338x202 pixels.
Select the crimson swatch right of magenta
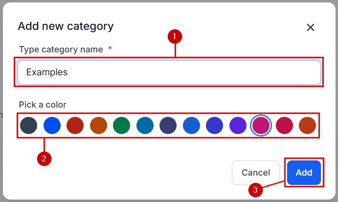coord(284,126)
